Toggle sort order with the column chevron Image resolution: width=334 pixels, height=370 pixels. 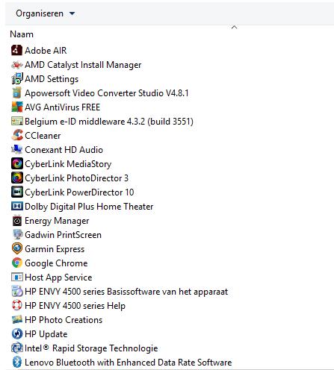[x=234, y=28]
